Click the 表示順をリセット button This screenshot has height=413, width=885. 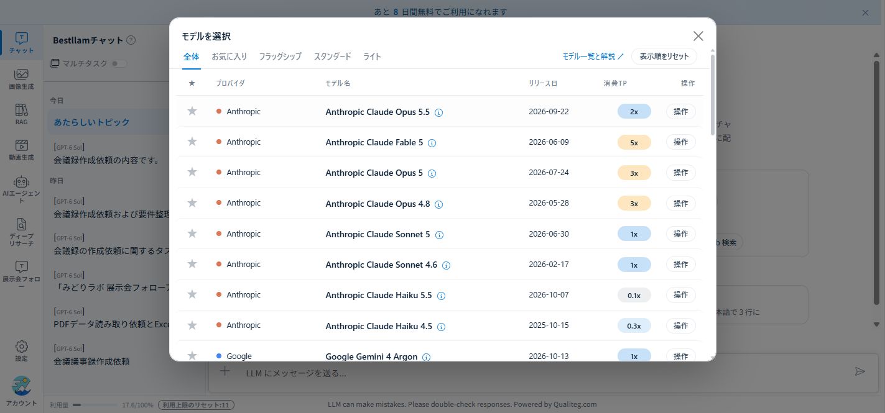click(664, 56)
